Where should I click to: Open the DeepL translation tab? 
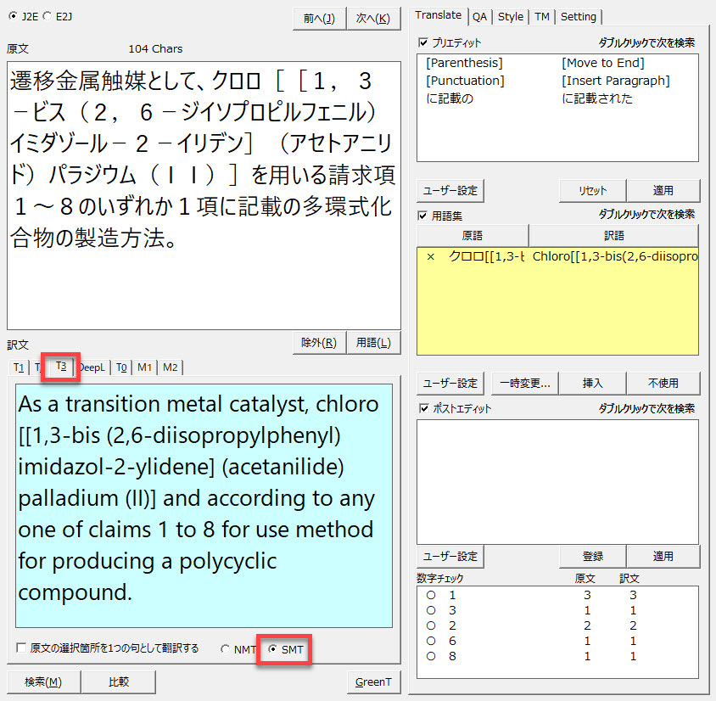click(x=92, y=367)
